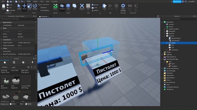The width and height of the screenshot is (197, 110).
Task: Start Play testing
Action: (104, 6)
